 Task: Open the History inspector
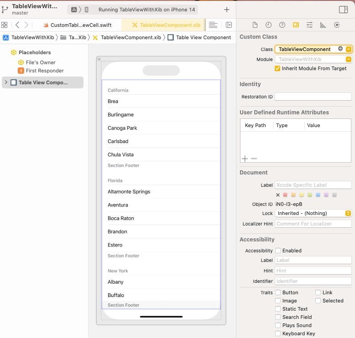[268, 25]
